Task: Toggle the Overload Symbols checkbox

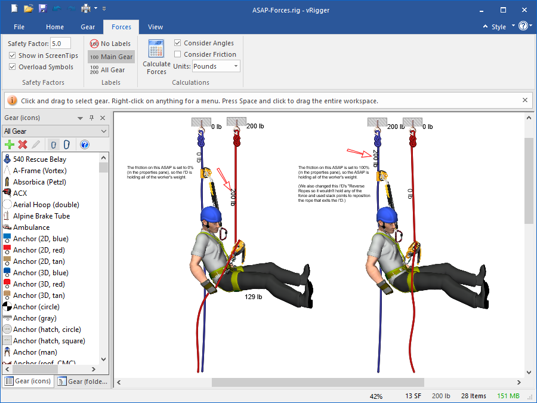Action: (x=13, y=67)
